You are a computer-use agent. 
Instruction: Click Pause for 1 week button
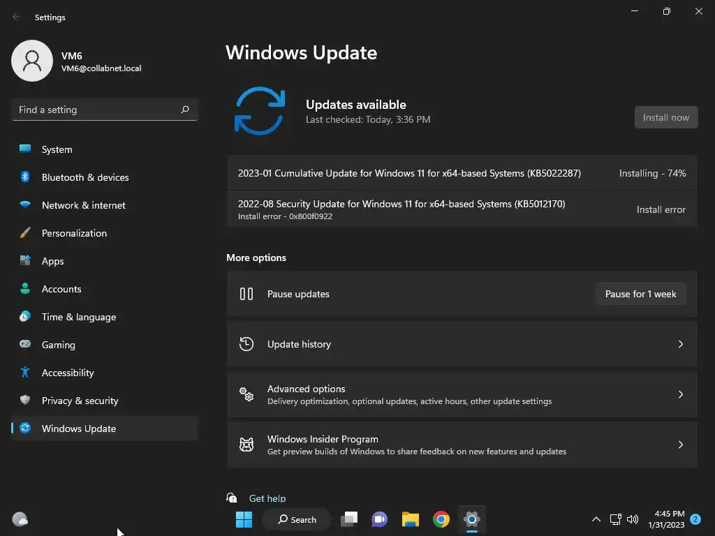coord(641,294)
